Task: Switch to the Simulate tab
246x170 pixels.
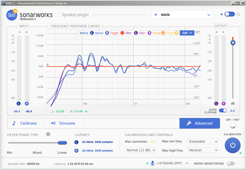Action: click(x=63, y=123)
